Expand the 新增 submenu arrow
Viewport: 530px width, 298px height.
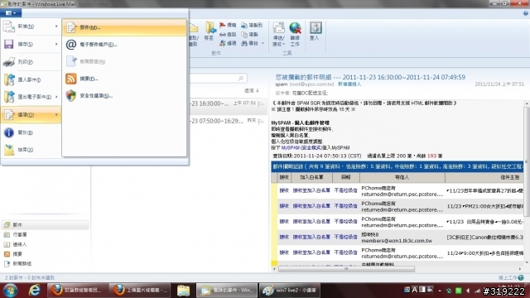56,26
